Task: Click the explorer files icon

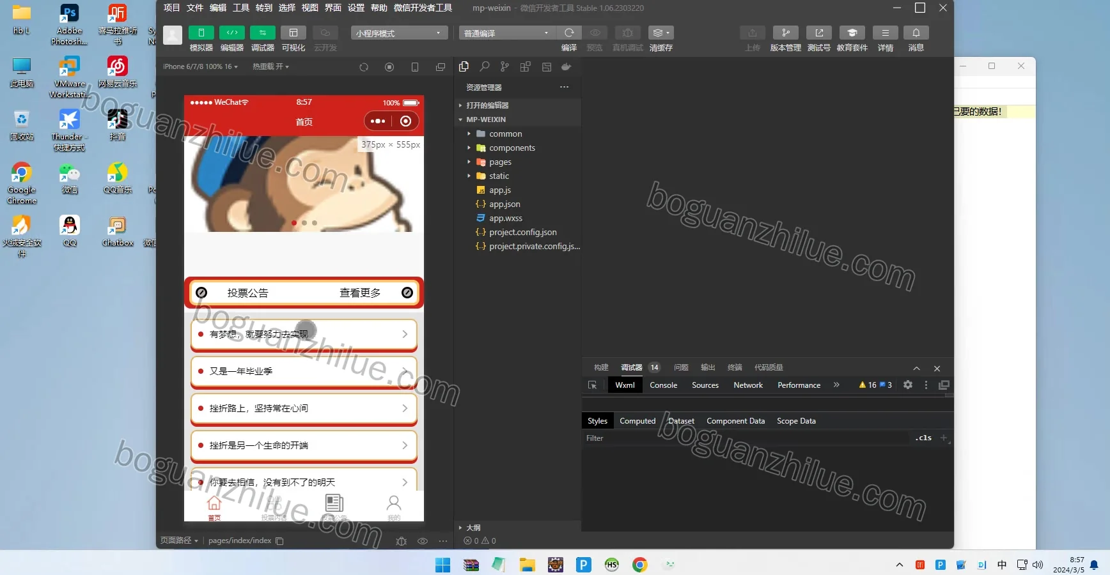Action: tap(464, 66)
